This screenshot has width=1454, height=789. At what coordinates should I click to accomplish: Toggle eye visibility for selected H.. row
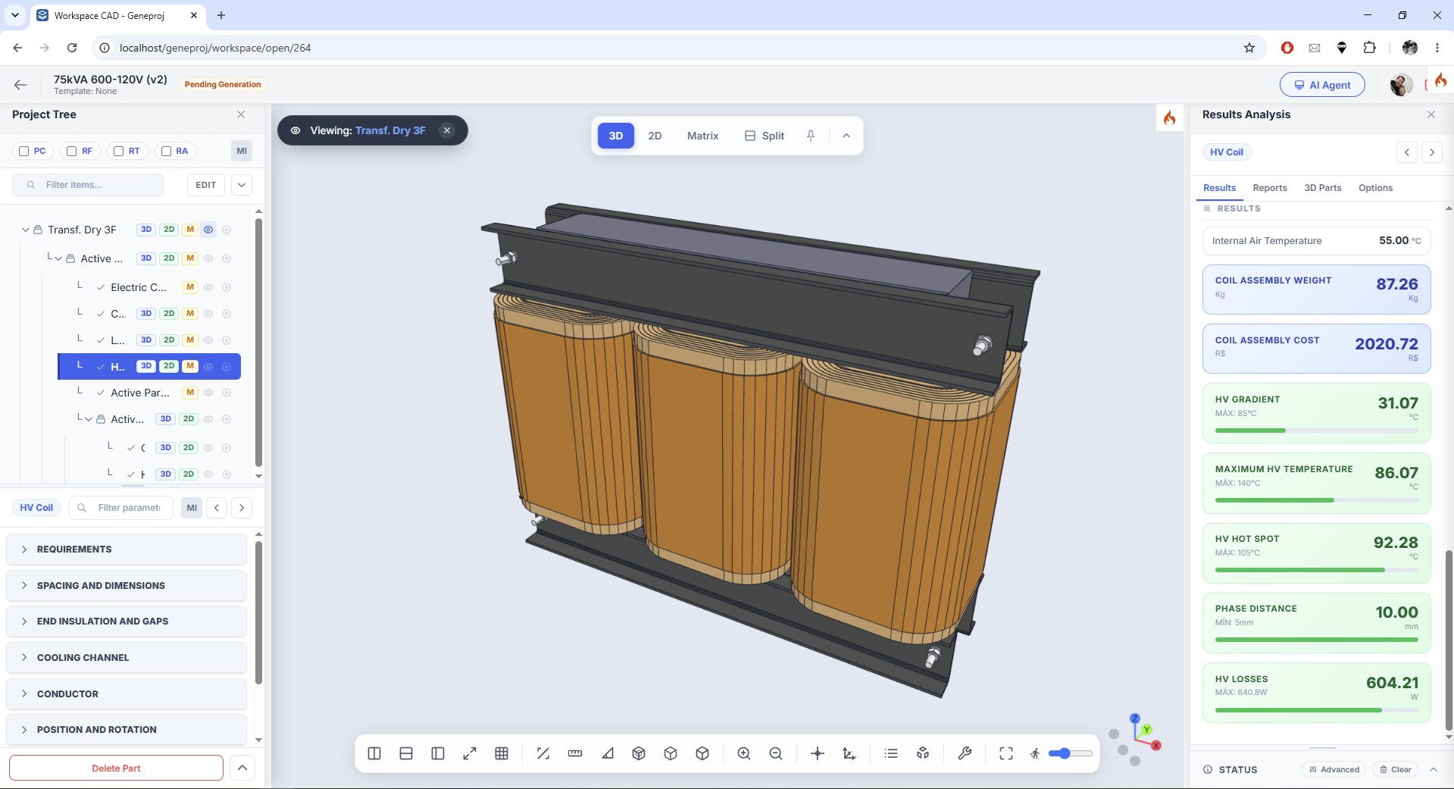click(x=208, y=367)
